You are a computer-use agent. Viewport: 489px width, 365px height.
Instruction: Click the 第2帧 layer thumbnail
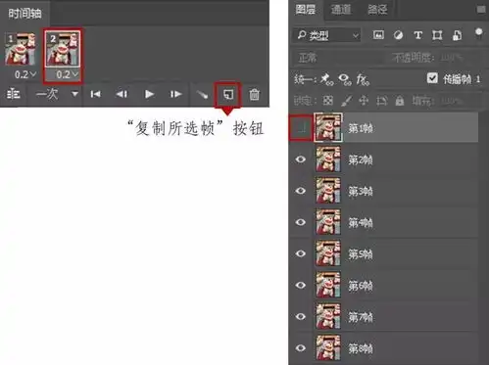[x=328, y=160]
